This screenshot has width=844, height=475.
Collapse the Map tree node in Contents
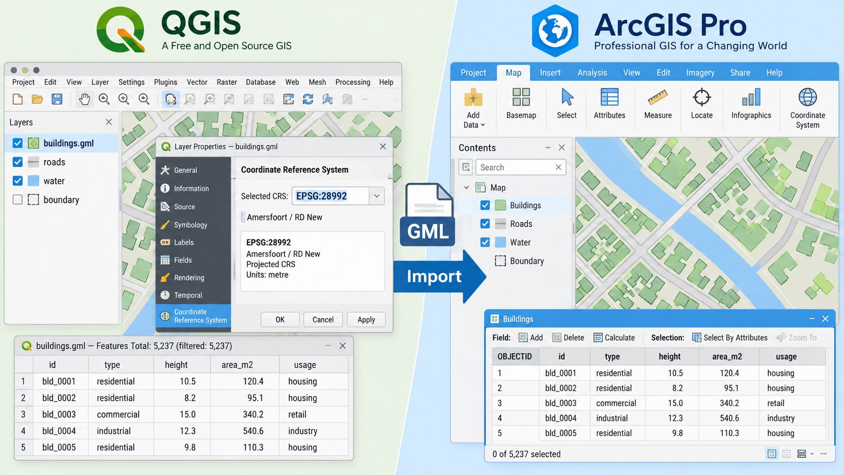point(466,187)
